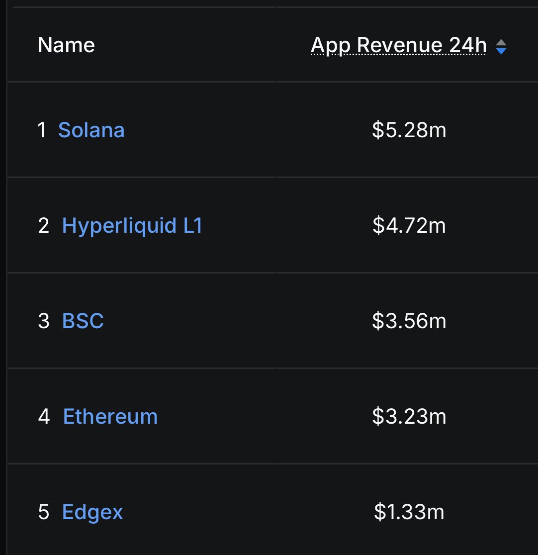
Task: Open the BSC chain link
Action: click(x=83, y=321)
